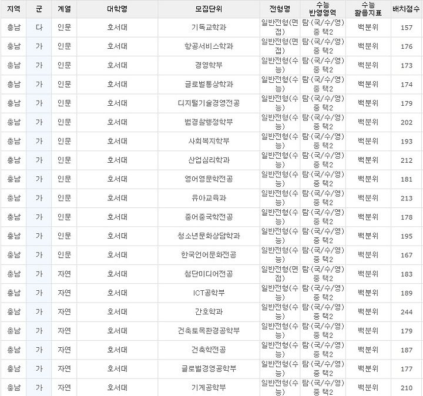This screenshot has height=396, width=423.
Task: Click 자연 in the 기계공학부 row
Action: click(64, 387)
